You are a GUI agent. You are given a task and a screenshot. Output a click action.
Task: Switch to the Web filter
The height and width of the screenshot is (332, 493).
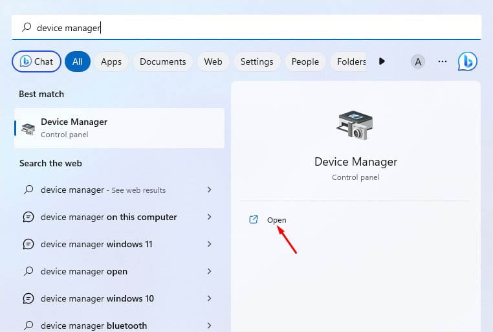(213, 61)
